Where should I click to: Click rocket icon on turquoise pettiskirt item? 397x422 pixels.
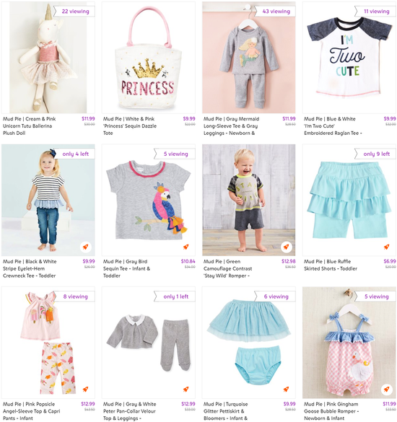286,389
